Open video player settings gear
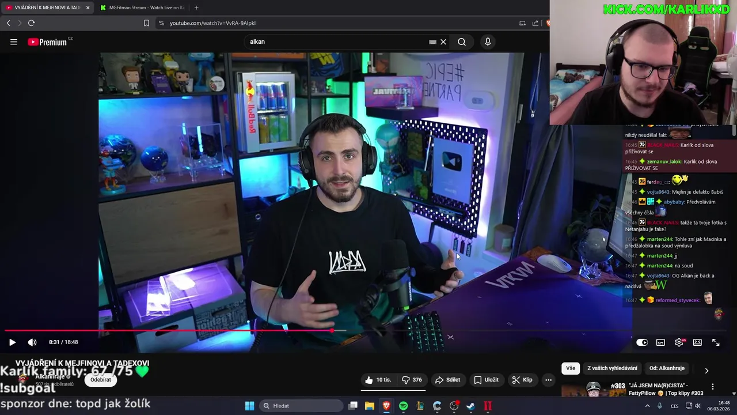This screenshot has width=737, height=415. [679, 342]
